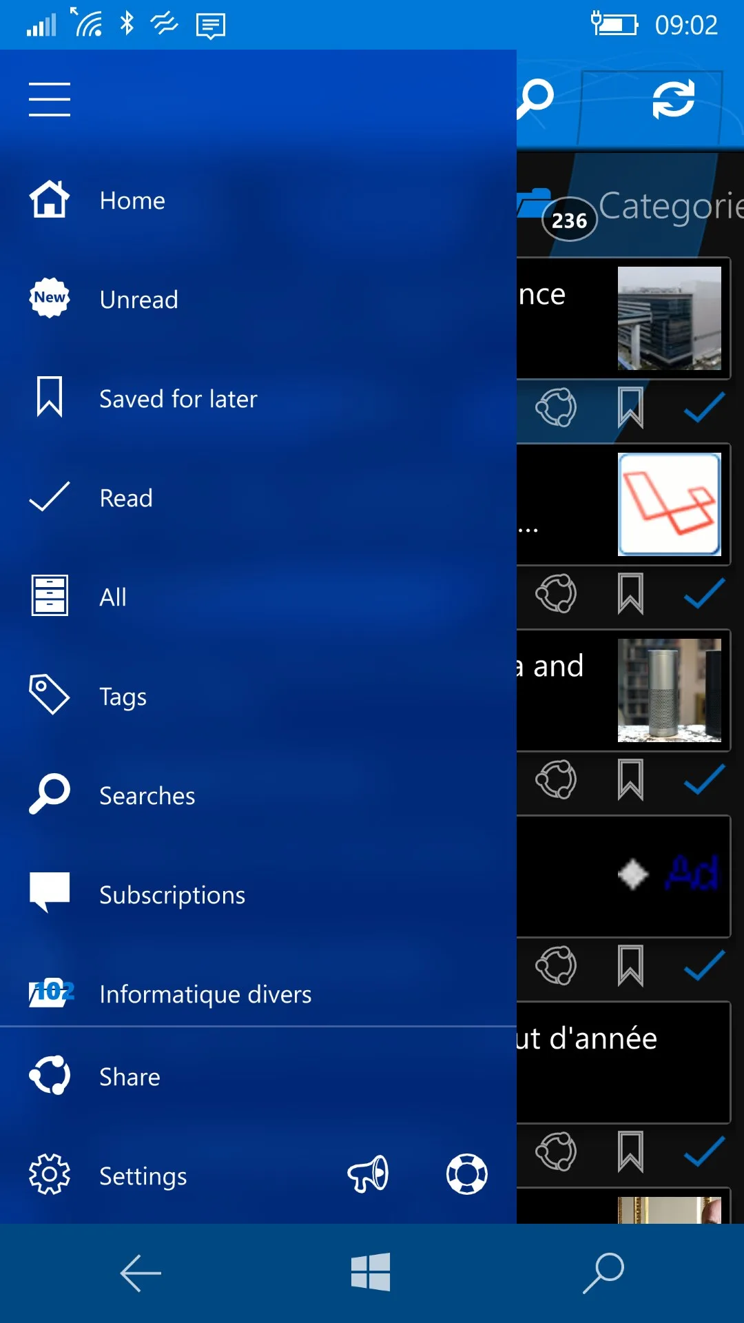Tap the search icon in the top bar
Screen dimensions: 744x1323
pyautogui.click(x=536, y=99)
